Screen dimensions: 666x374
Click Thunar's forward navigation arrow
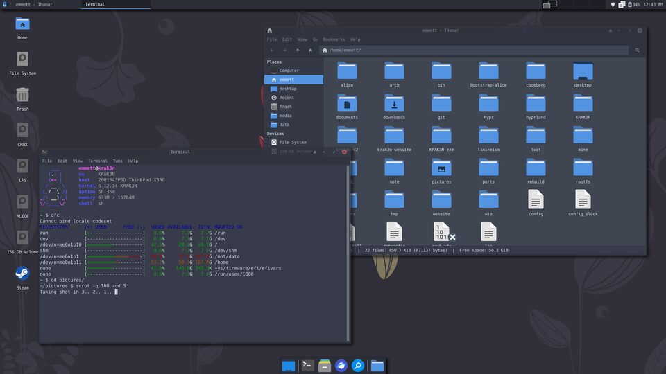(284, 50)
